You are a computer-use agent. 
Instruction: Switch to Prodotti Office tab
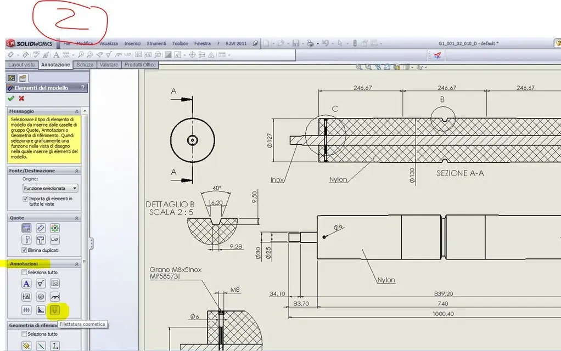point(141,65)
